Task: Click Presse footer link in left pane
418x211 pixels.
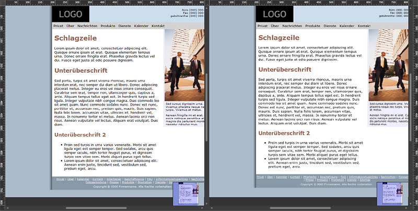Action: coord(114,182)
